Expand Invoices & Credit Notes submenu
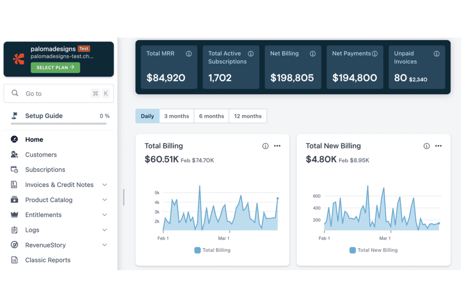Image resolution: width=461 pixels, height=308 pixels. click(x=105, y=185)
